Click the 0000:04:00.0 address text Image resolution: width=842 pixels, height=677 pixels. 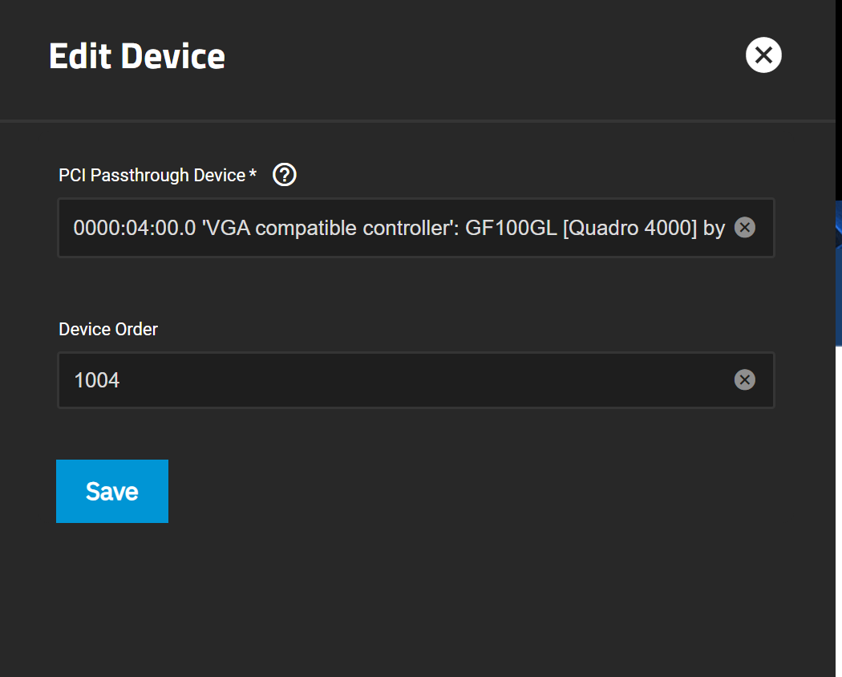coord(135,228)
